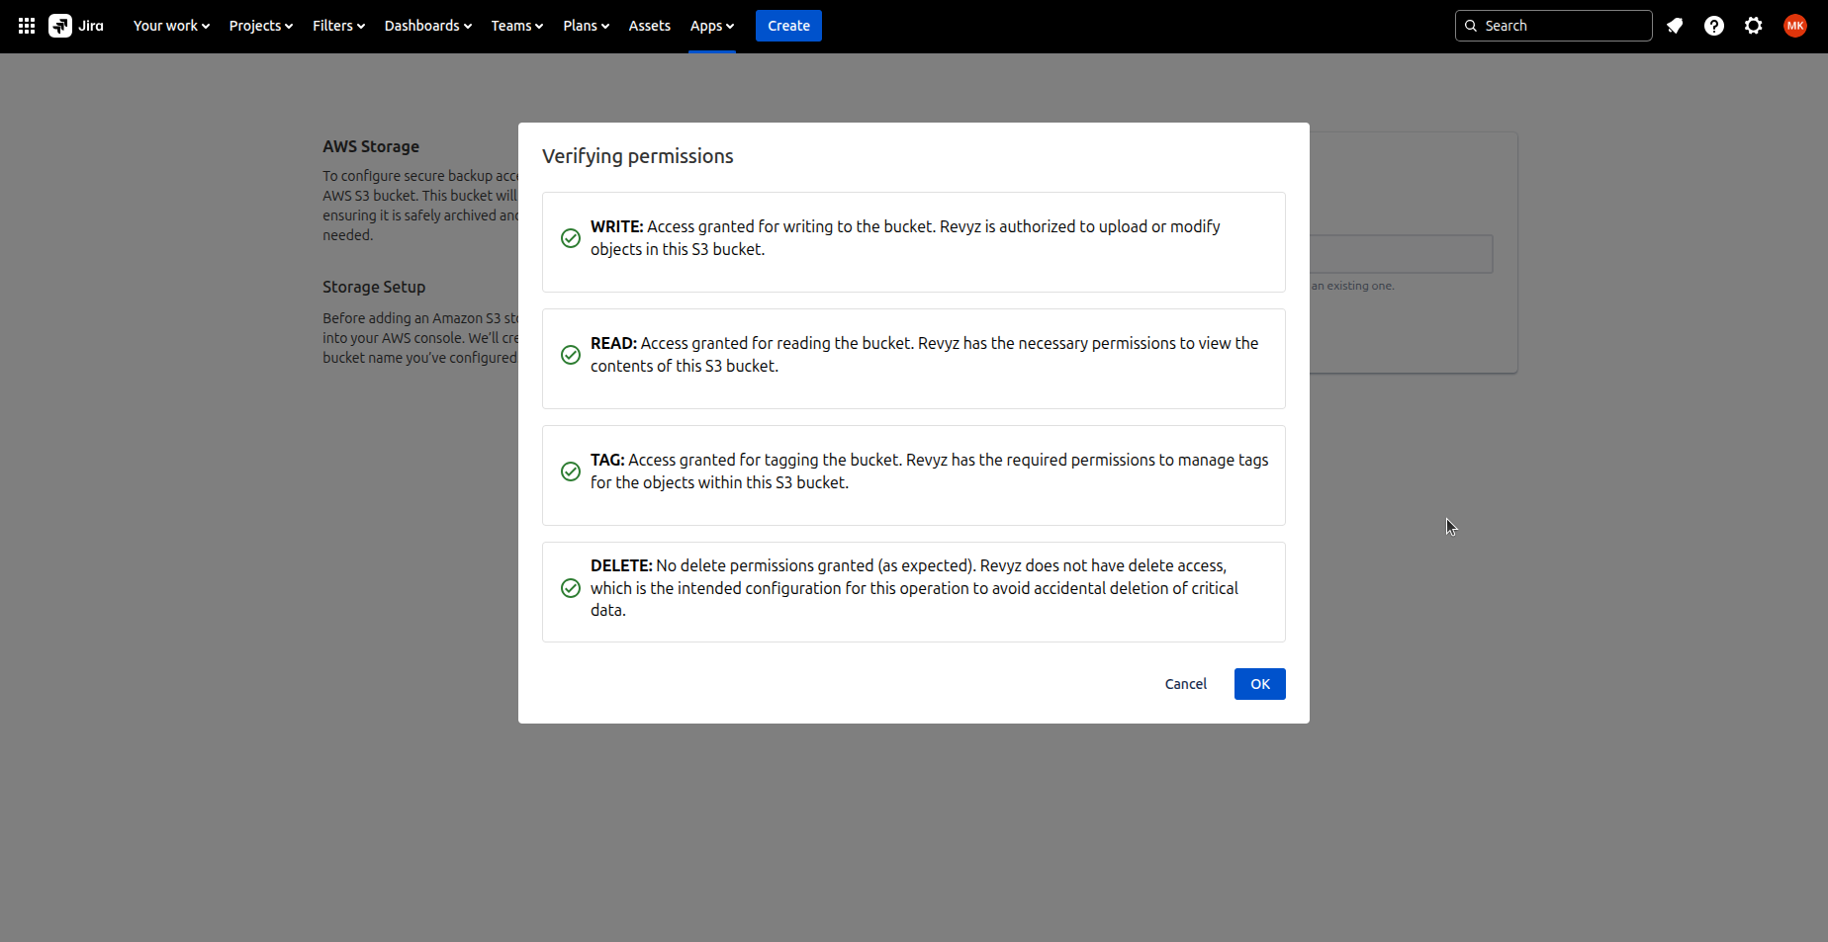
Task: Click the WRITE permission checkmark icon
Action: 571,238
